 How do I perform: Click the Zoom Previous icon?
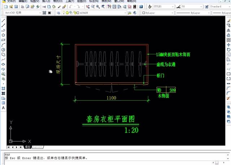coord(103,7)
